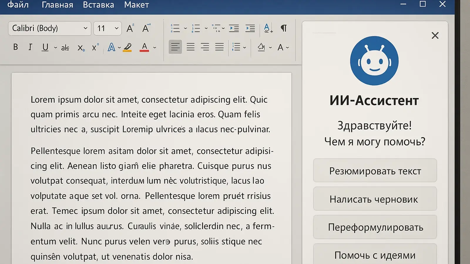Switch to the Вставка tab
This screenshot has height=264, width=470.
pos(98,5)
